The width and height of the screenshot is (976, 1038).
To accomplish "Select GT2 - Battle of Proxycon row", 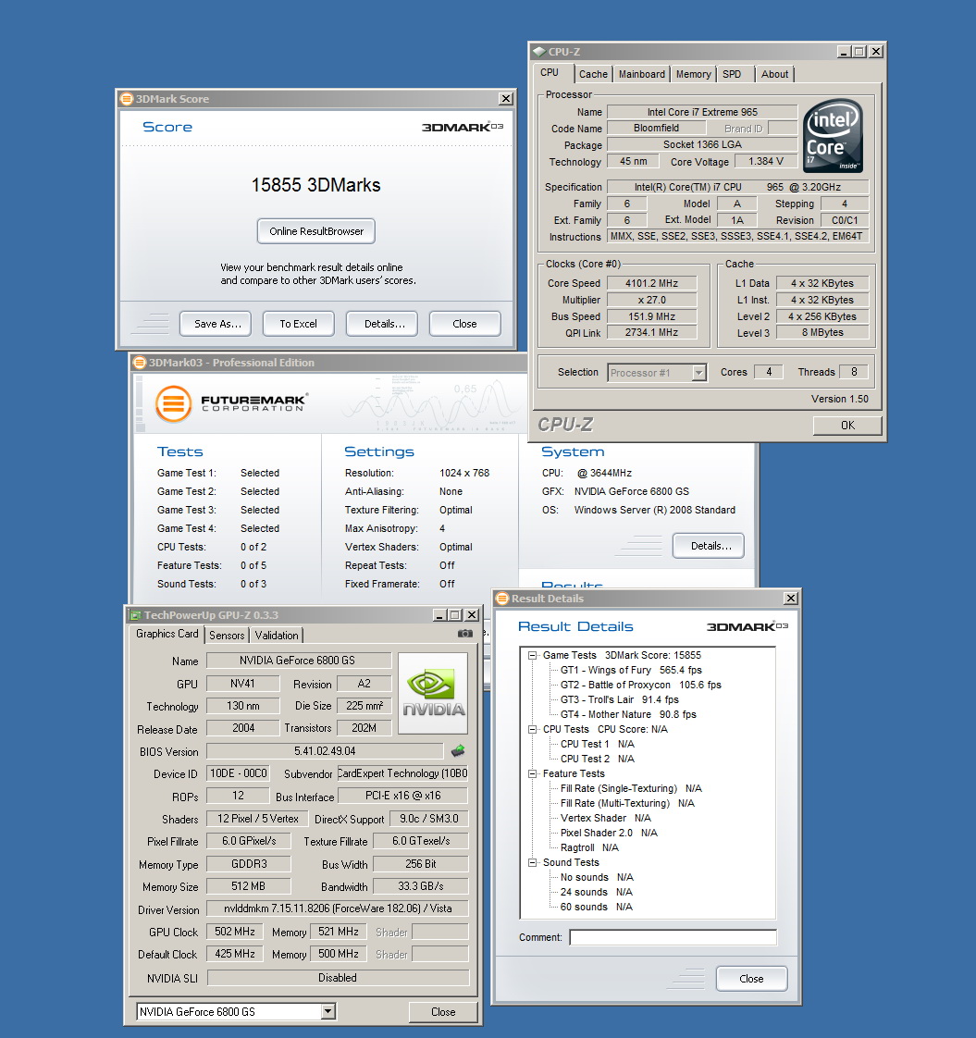I will pyautogui.click(x=640, y=686).
